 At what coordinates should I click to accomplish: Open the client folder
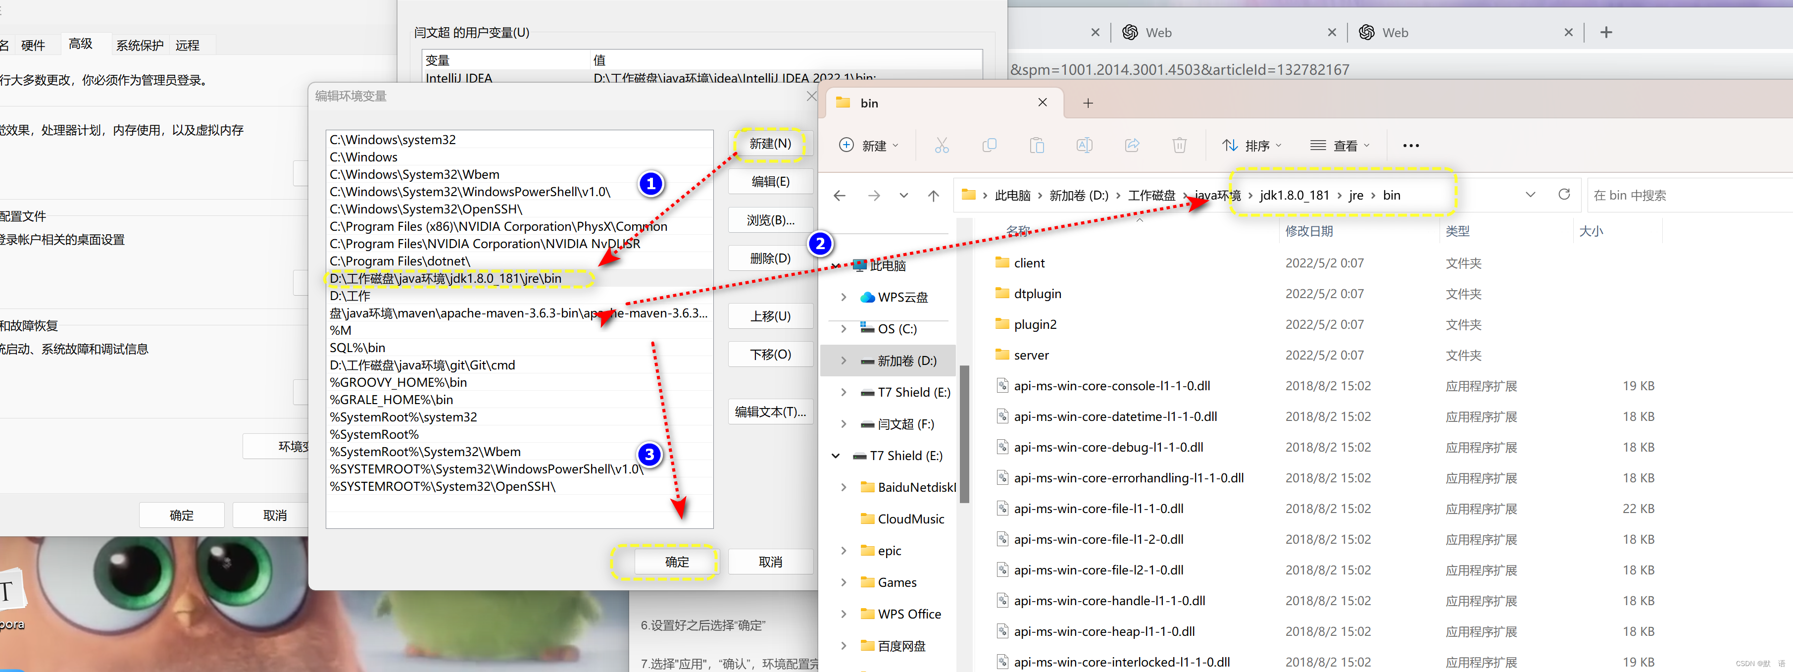tap(1029, 262)
